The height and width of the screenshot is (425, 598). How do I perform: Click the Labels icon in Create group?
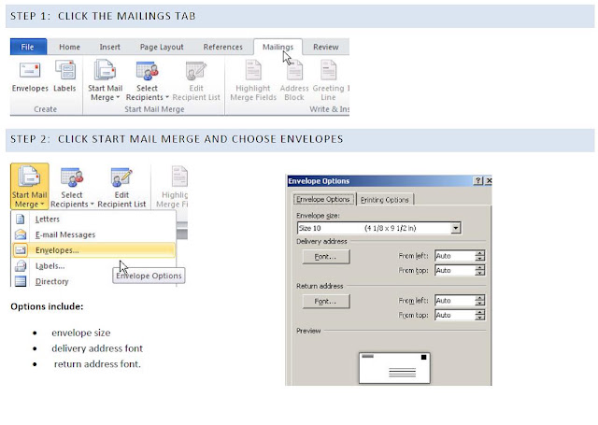pyautogui.click(x=65, y=70)
